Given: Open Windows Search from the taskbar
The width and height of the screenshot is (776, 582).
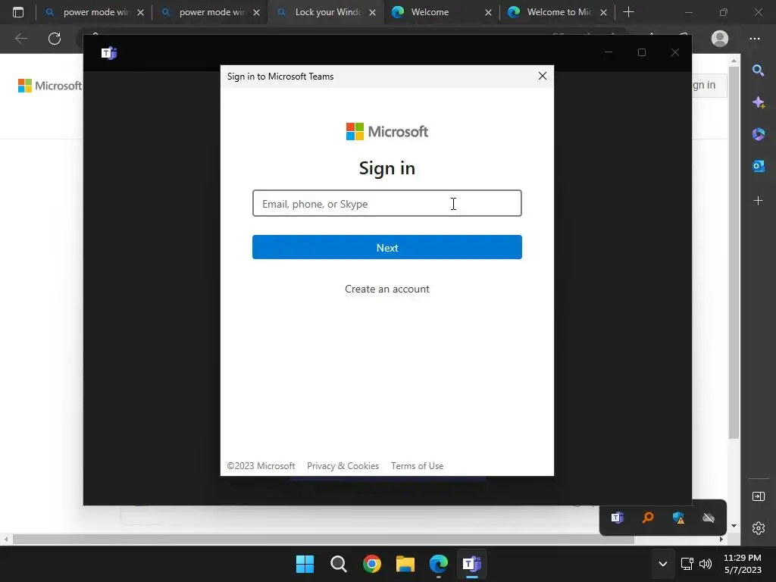Looking at the screenshot, I should tap(339, 564).
